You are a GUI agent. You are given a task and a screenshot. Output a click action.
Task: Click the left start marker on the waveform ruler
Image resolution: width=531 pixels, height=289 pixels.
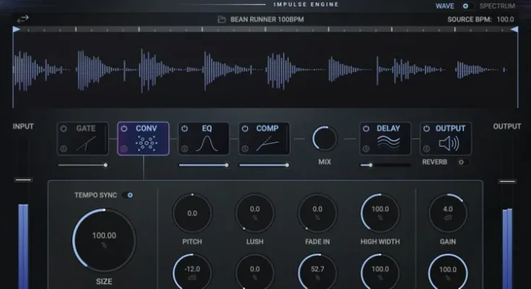click(x=16, y=30)
